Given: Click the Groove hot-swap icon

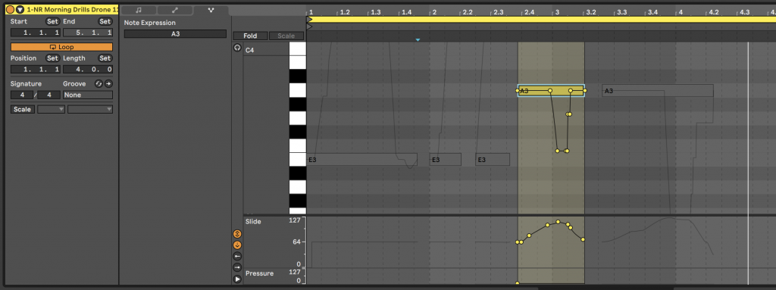Looking at the screenshot, I should click(x=99, y=83).
